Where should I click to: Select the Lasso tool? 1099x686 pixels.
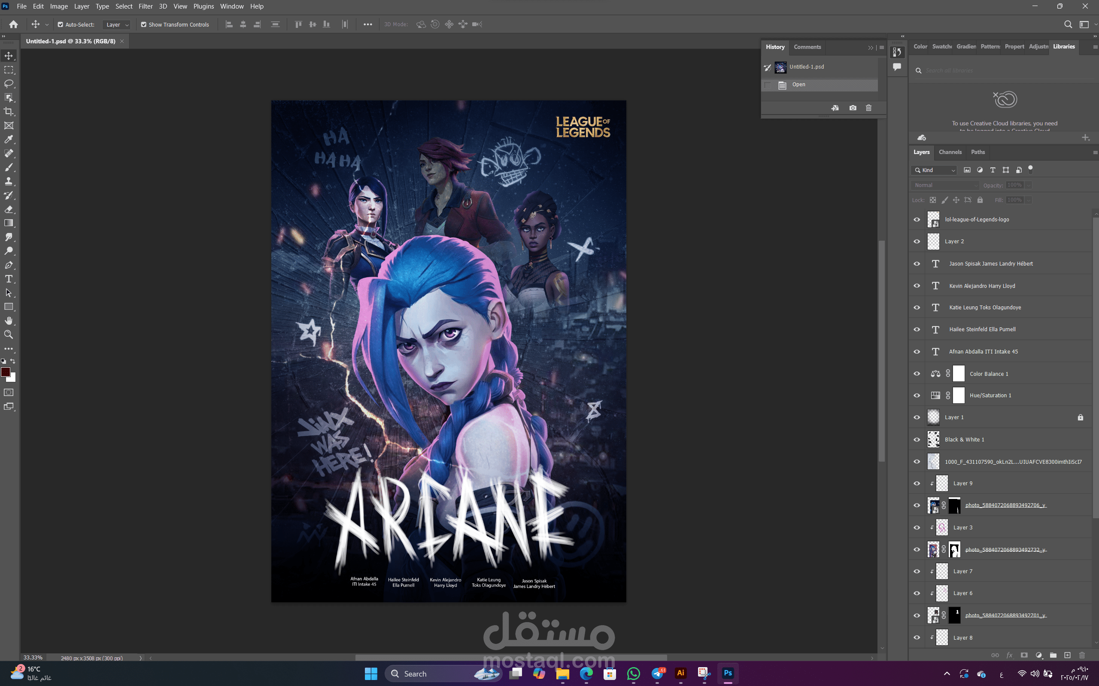pyautogui.click(x=9, y=84)
